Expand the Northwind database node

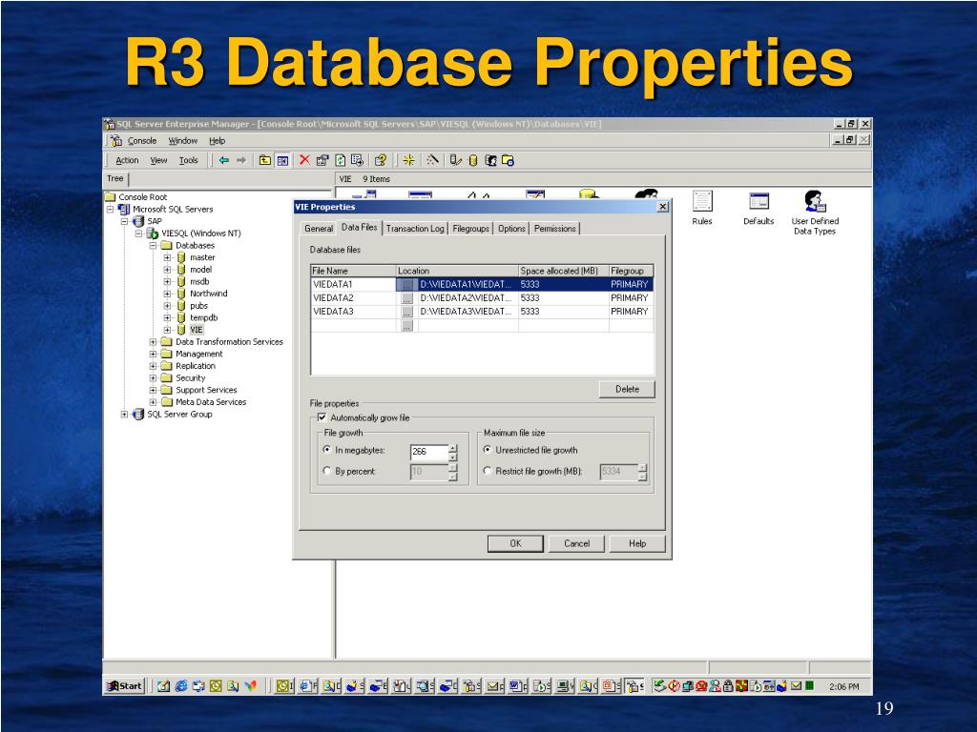tap(167, 294)
